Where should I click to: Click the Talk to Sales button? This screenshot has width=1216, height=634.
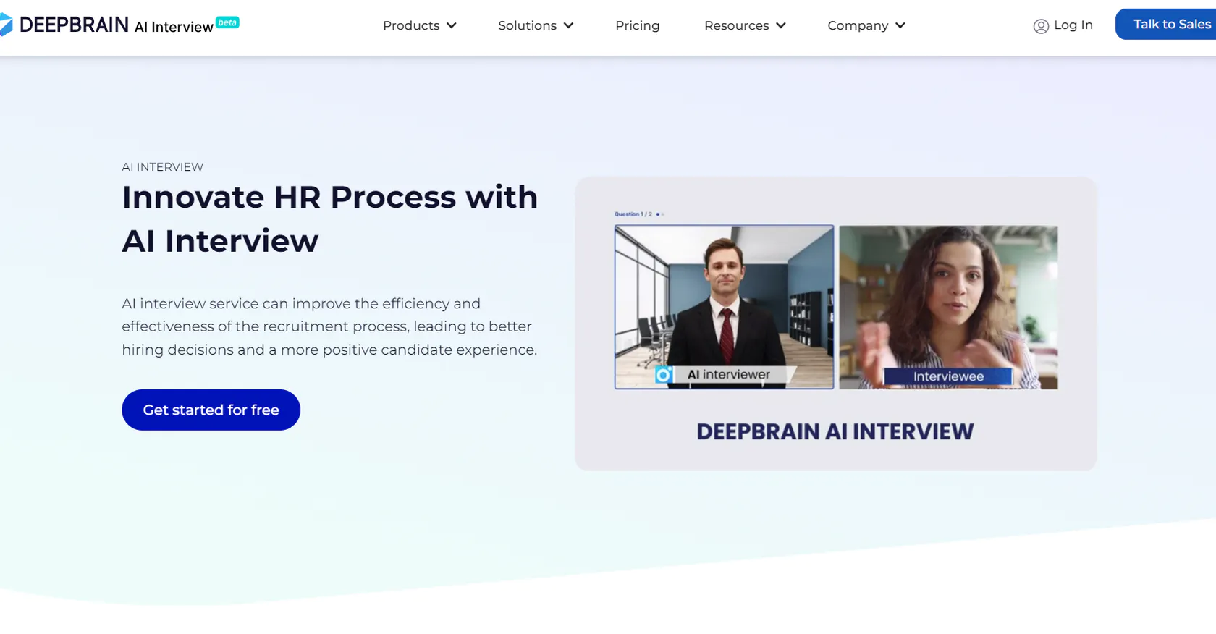[x=1166, y=24]
